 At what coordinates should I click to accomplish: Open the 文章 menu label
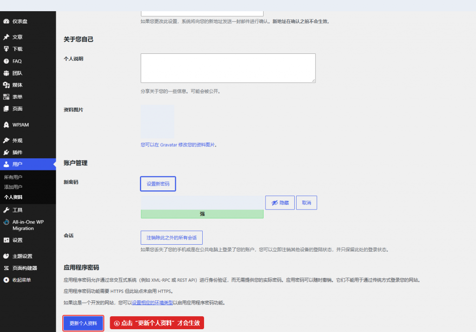(x=17, y=37)
